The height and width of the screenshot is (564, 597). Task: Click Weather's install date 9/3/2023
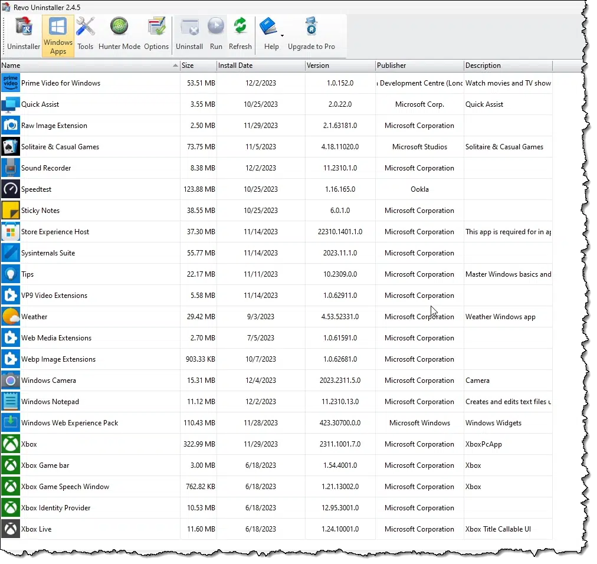click(x=261, y=317)
